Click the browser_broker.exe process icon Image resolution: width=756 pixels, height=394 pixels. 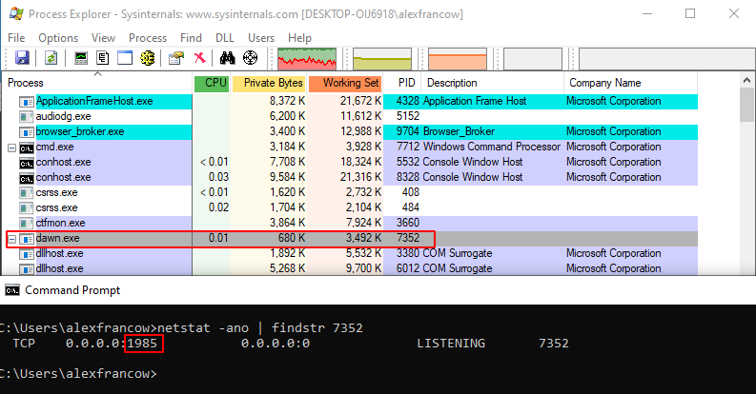coord(26,132)
